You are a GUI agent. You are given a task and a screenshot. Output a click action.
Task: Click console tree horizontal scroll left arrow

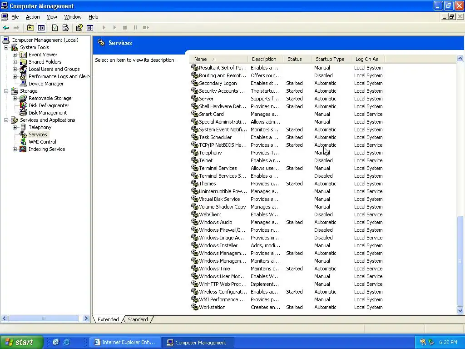4,319
